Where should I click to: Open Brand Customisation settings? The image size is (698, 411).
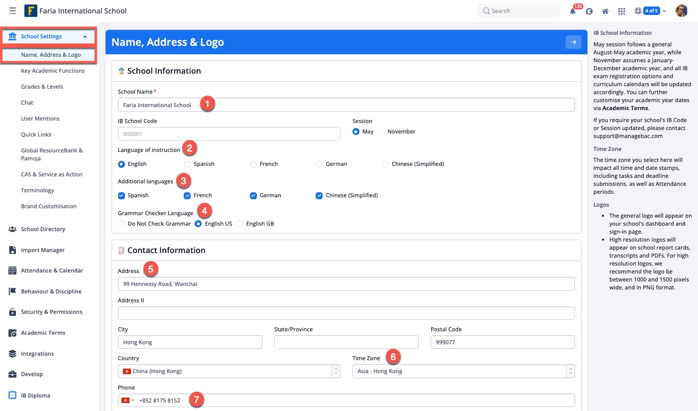[49, 206]
